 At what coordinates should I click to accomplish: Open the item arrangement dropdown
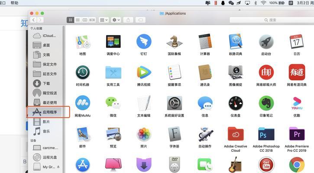pos(104,20)
